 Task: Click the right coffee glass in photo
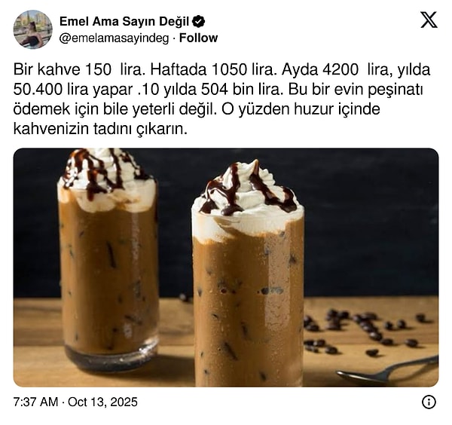point(248,274)
